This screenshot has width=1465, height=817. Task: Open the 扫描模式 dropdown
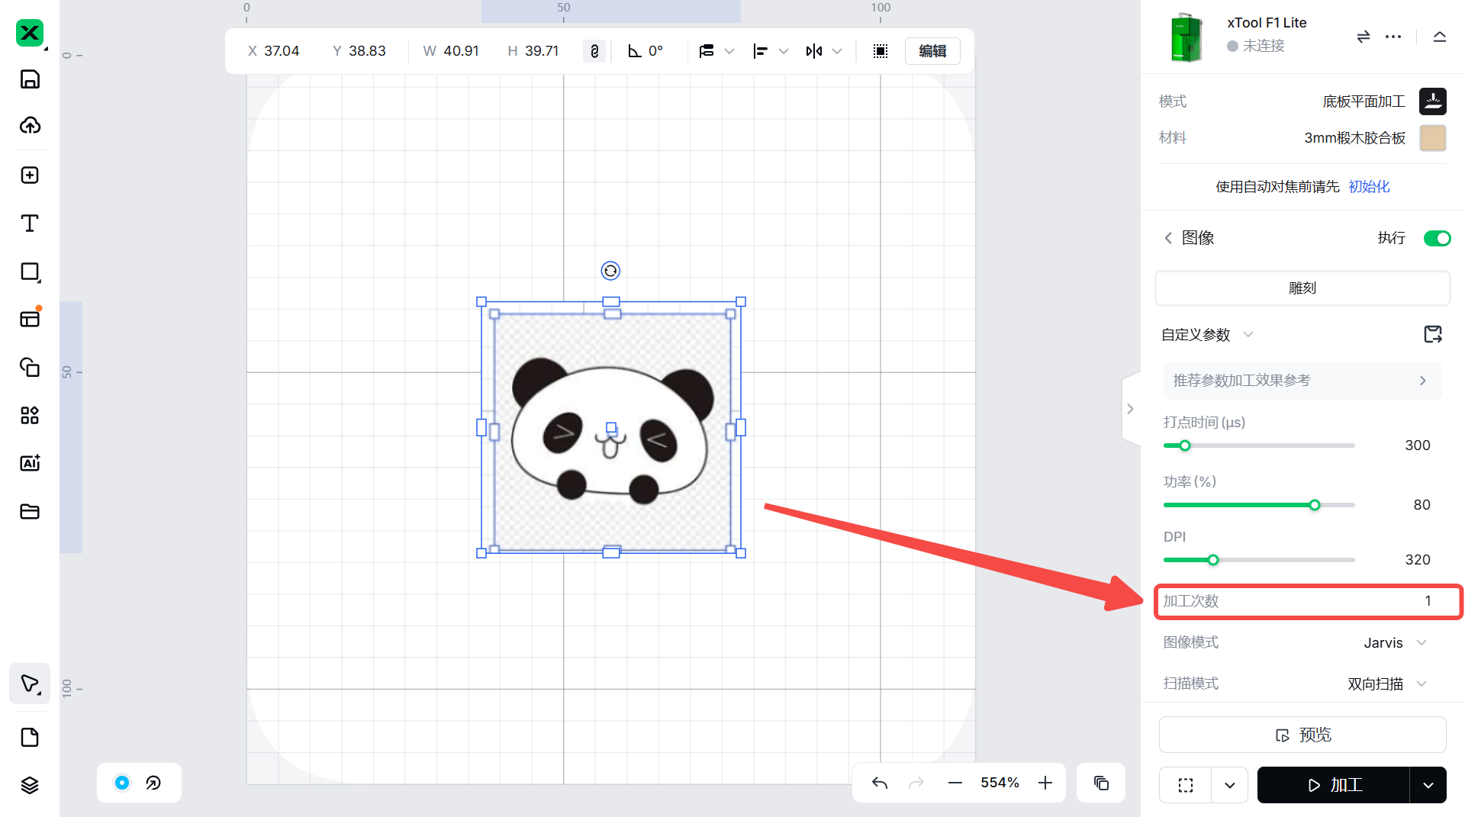pos(1386,684)
